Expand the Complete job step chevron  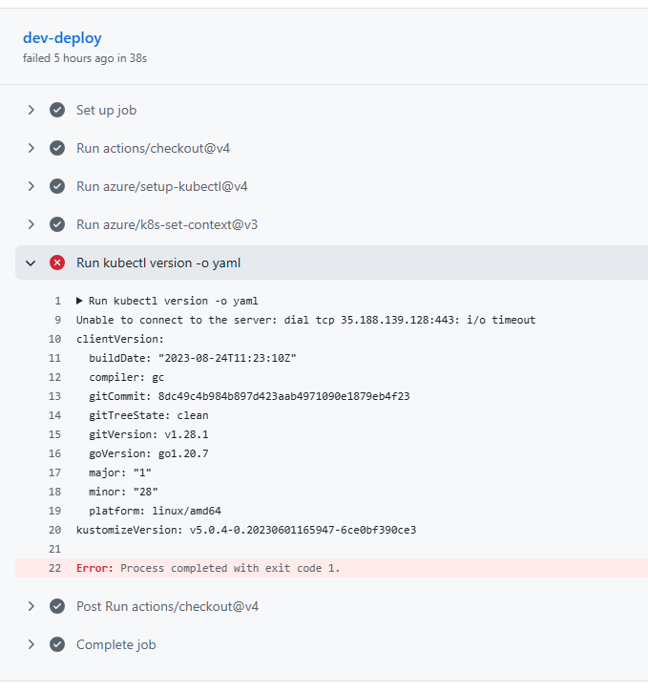click(x=31, y=644)
